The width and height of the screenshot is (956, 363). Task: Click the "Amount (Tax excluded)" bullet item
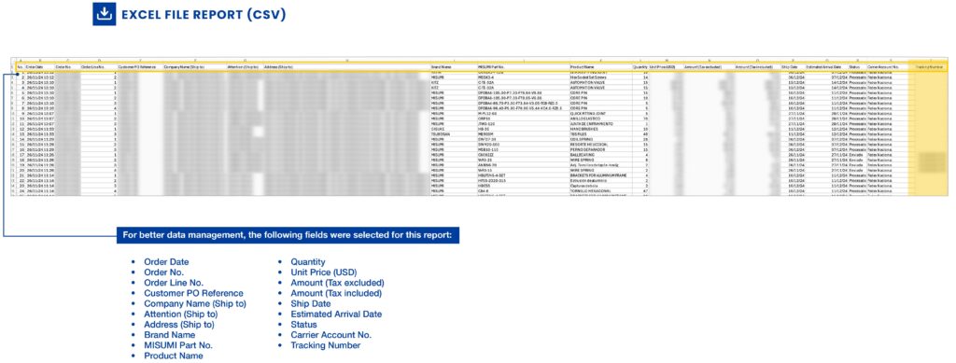pyautogui.click(x=337, y=283)
